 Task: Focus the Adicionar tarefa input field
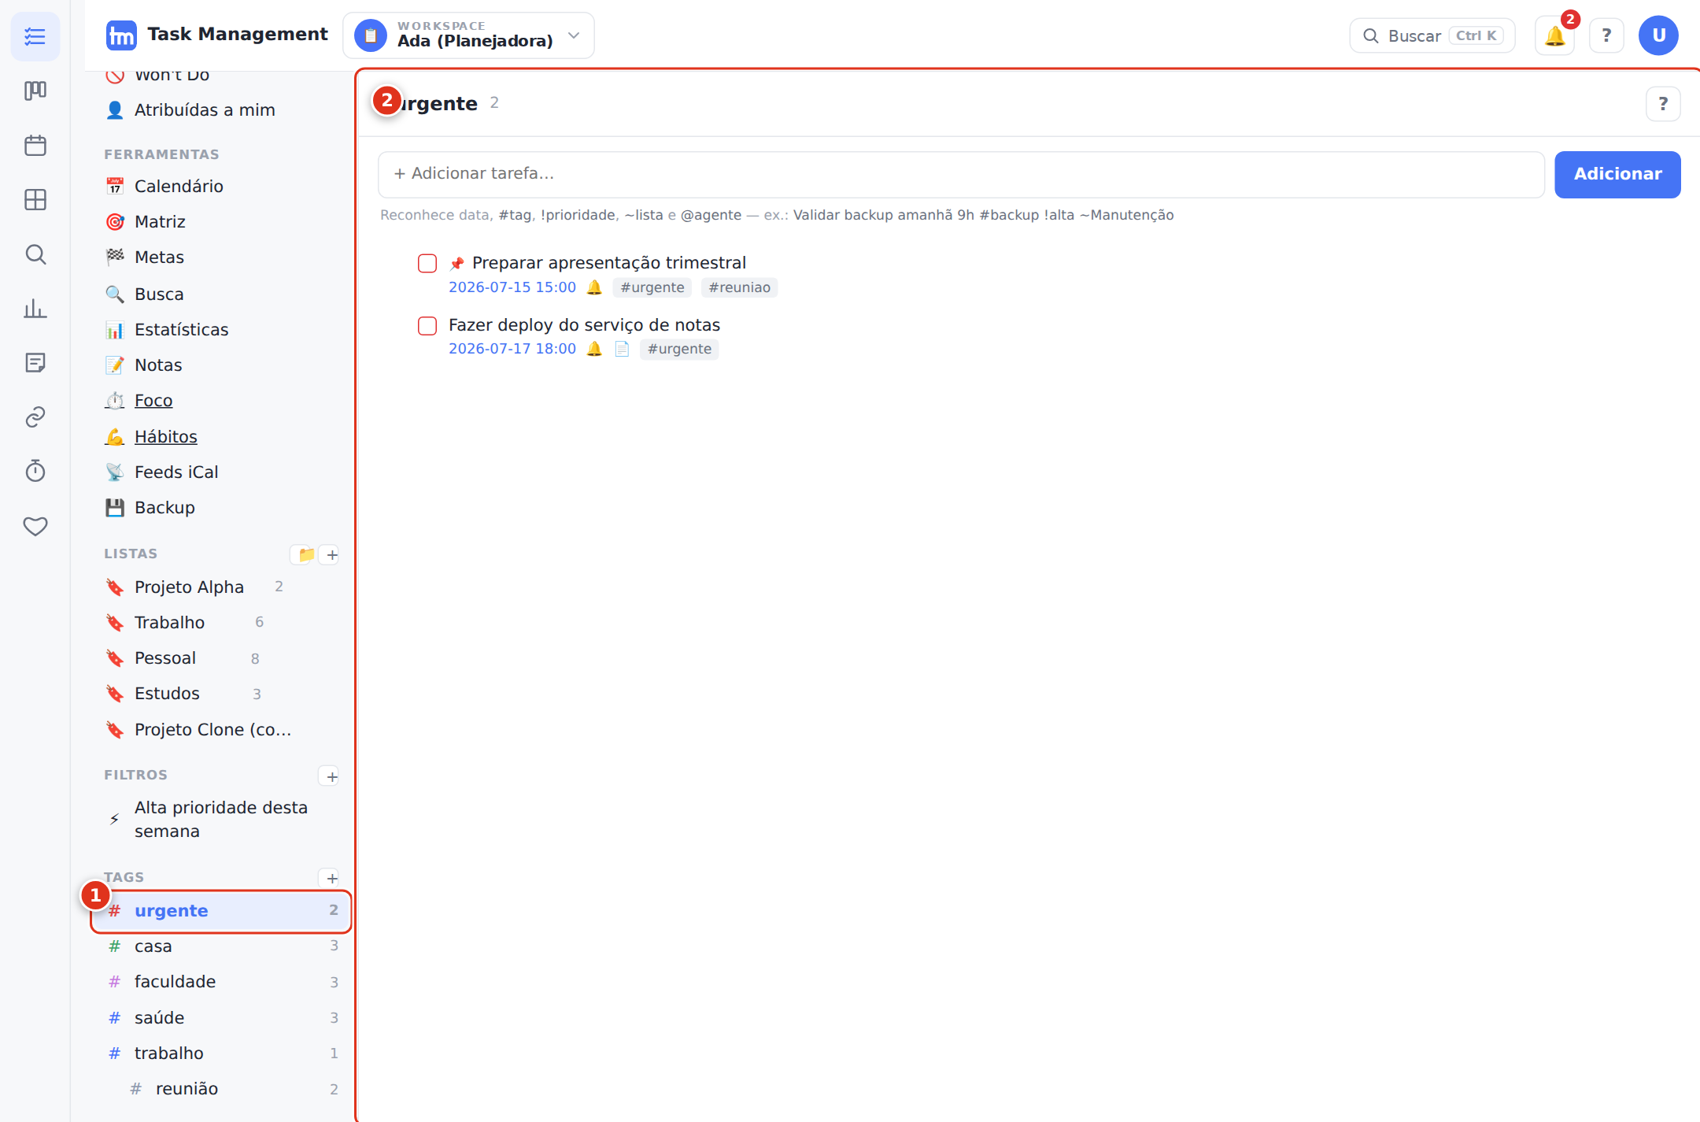point(960,174)
